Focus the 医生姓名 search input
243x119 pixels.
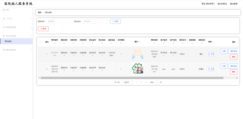click(96, 21)
